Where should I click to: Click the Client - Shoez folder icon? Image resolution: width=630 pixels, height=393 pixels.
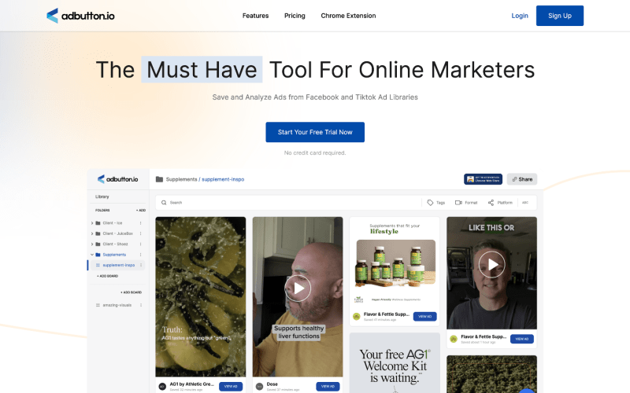(x=98, y=244)
